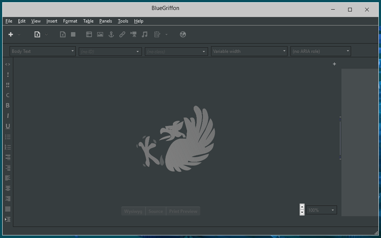This screenshot has width=381, height=238.
Task: Click the definition description icon
Action: click(8, 168)
